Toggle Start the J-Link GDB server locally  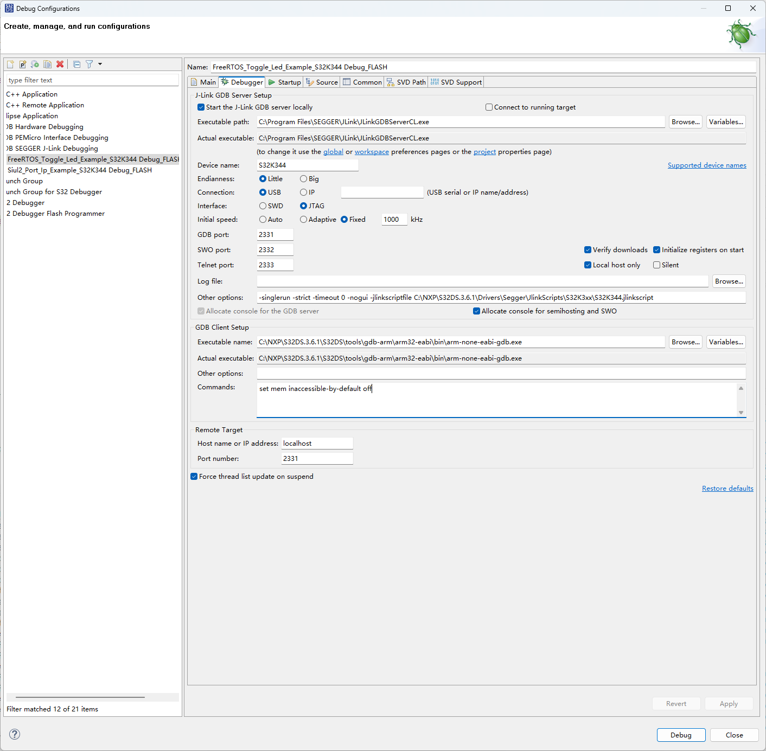tap(201, 107)
